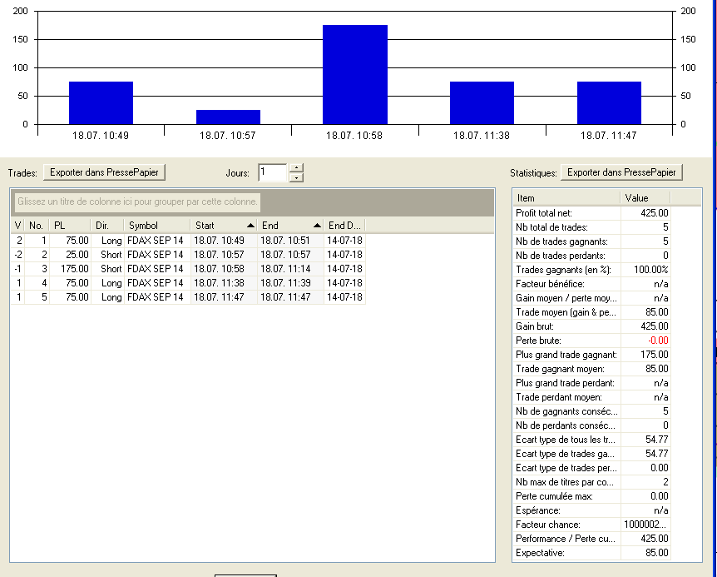Click the Symbol column header

pyautogui.click(x=156, y=226)
